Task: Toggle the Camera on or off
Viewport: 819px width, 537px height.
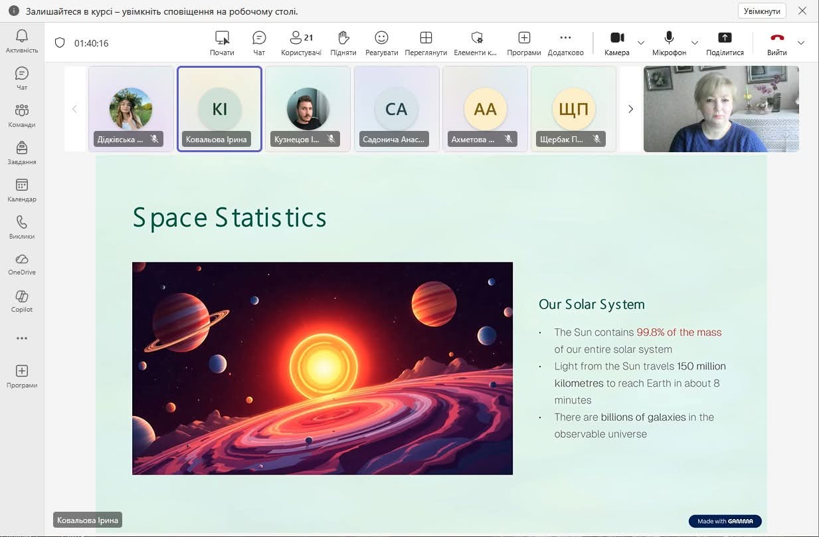Action: pos(617,43)
